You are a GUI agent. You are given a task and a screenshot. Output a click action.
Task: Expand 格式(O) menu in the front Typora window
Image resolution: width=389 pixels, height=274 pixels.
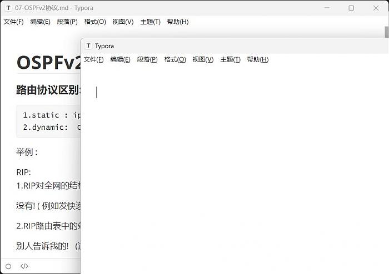point(175,59)
